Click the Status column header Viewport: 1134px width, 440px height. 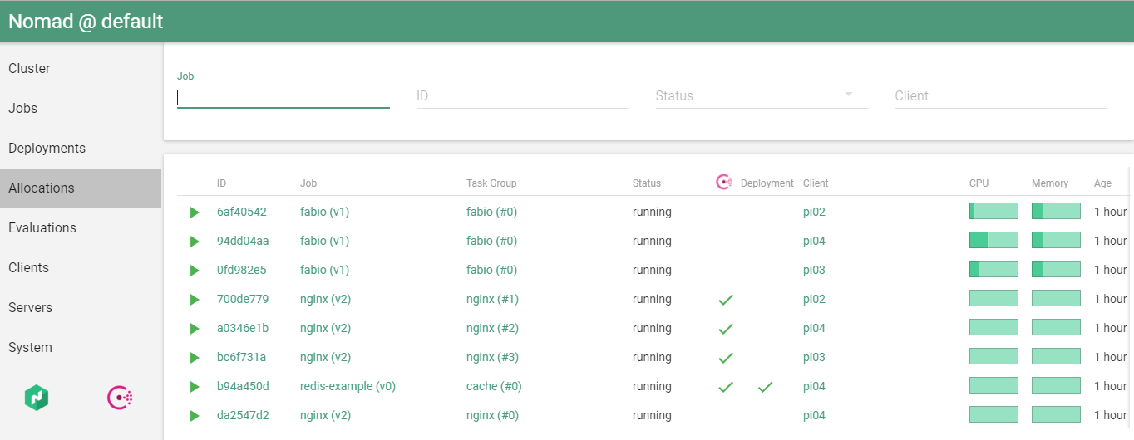(647, 183)
